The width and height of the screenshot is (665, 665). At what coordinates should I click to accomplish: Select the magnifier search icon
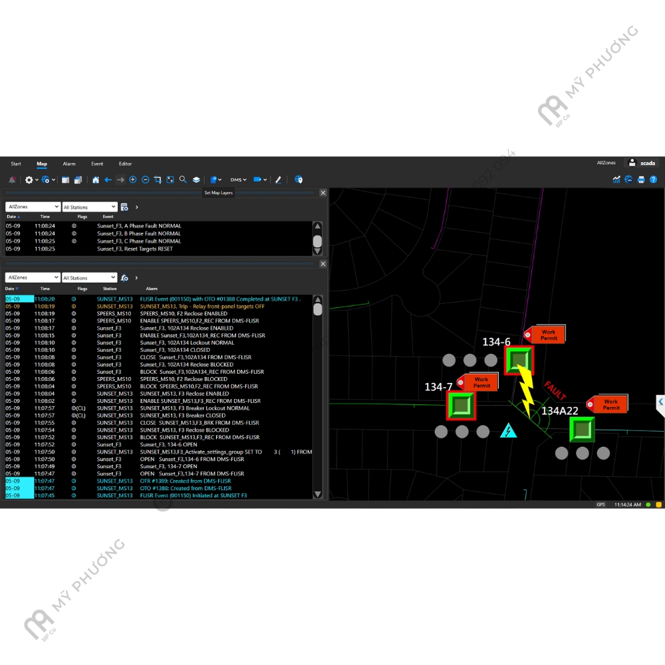[183, 180]
